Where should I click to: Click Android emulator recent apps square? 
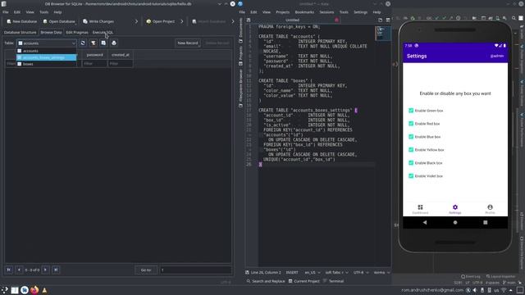click(x=485, y=222)
